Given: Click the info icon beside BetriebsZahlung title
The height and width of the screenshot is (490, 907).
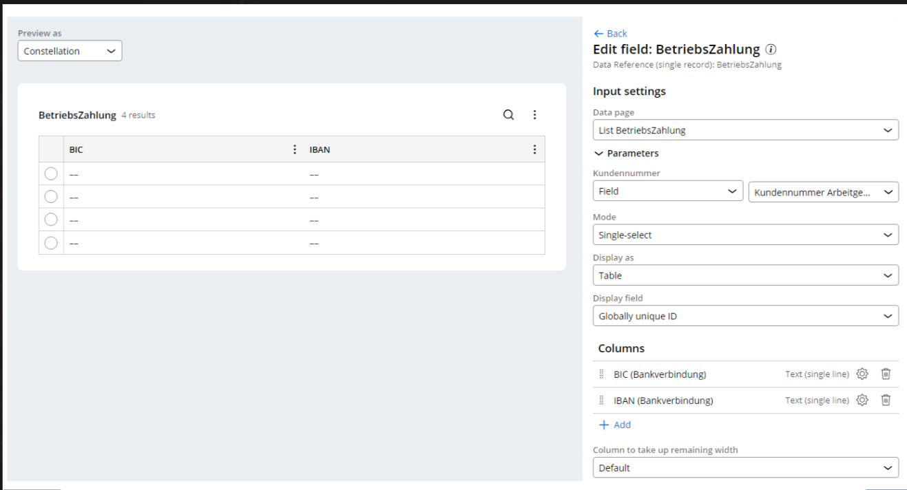Looking at the screenshot, I should click(x=771, y=50).
